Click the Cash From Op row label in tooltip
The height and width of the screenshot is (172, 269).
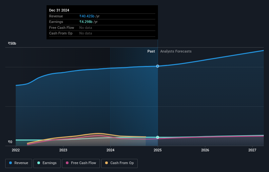(61, 33)
